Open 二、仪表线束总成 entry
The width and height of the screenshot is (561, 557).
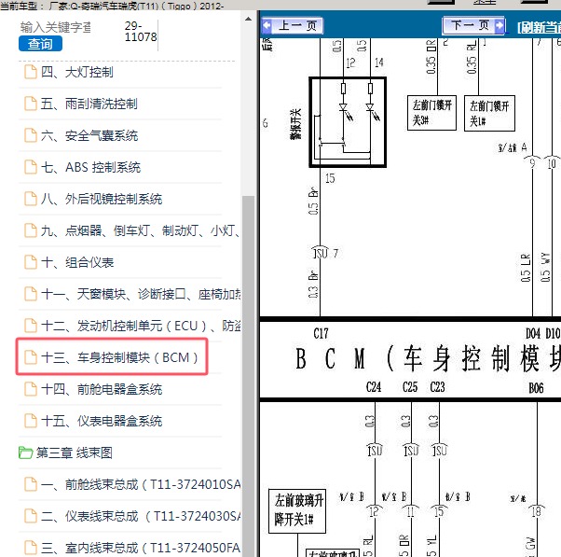tap(141, 516)
